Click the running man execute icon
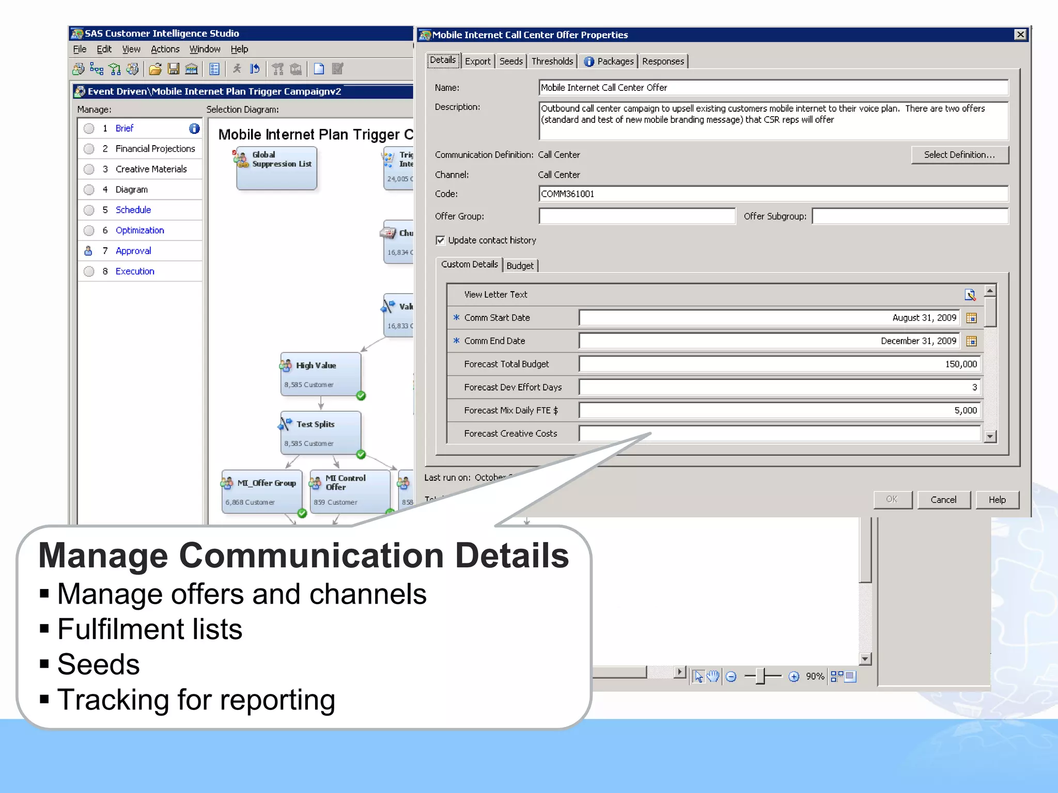This screenshot has width=1058, height=793. point(237,69)
